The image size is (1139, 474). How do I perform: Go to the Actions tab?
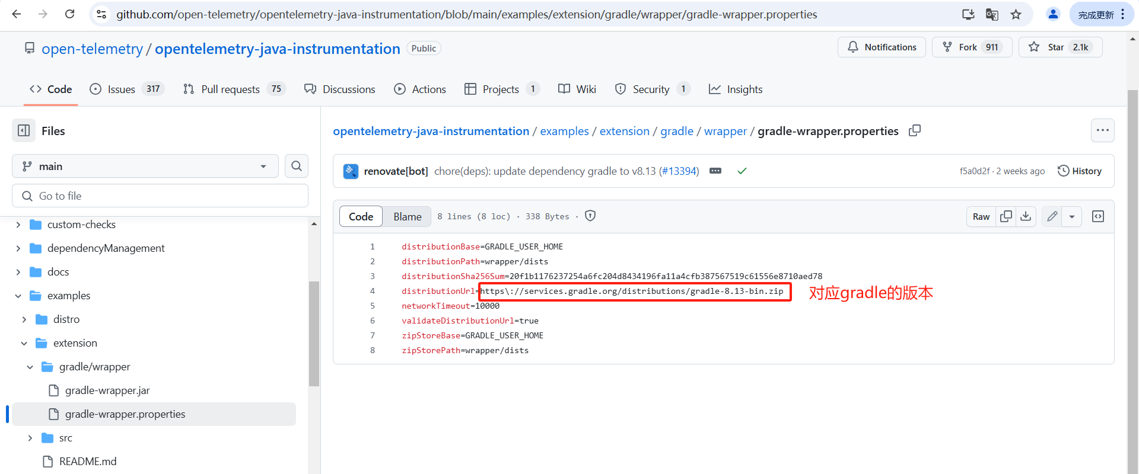point(420,89)
